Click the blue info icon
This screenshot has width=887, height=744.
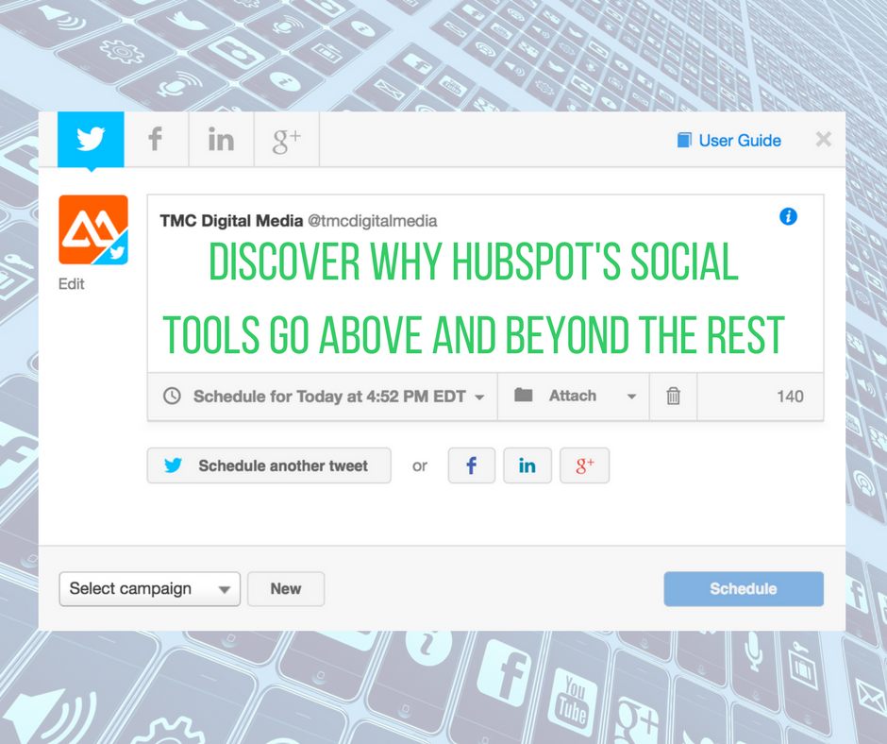coord(788,216)
